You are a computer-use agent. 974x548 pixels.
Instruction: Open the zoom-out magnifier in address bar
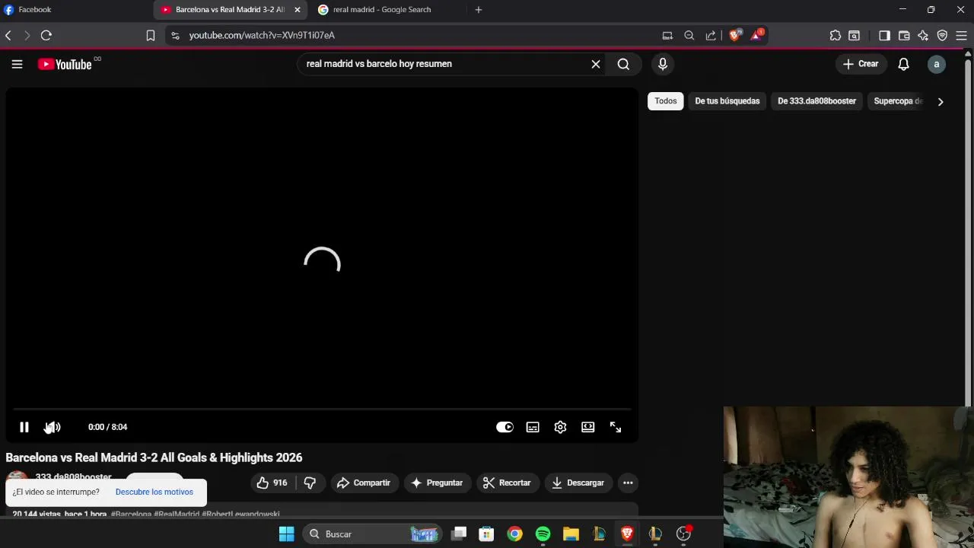[x=689, y=35]
